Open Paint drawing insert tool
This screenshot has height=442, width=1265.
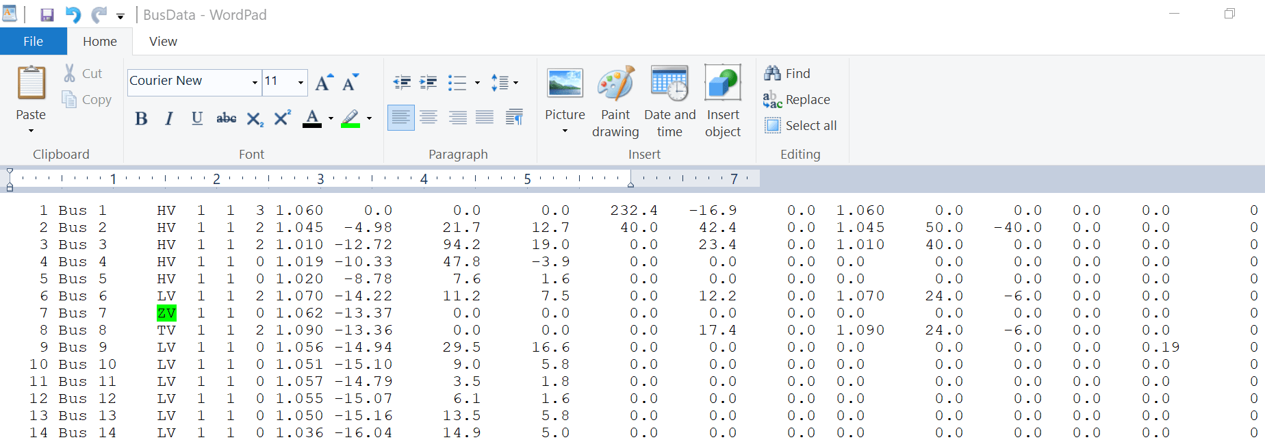point(615,101)
